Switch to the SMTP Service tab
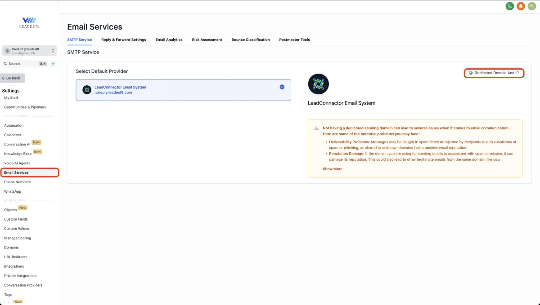Image resolution: width=540 pixels, height=305 pixels. click(x=80, y=40)
